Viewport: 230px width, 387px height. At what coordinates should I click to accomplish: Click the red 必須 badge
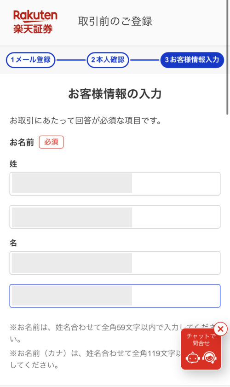click(x=52, y=142)
